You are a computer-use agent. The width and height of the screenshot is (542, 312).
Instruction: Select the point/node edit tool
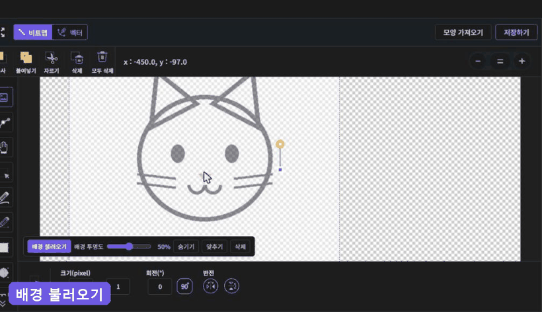point(5,122)
